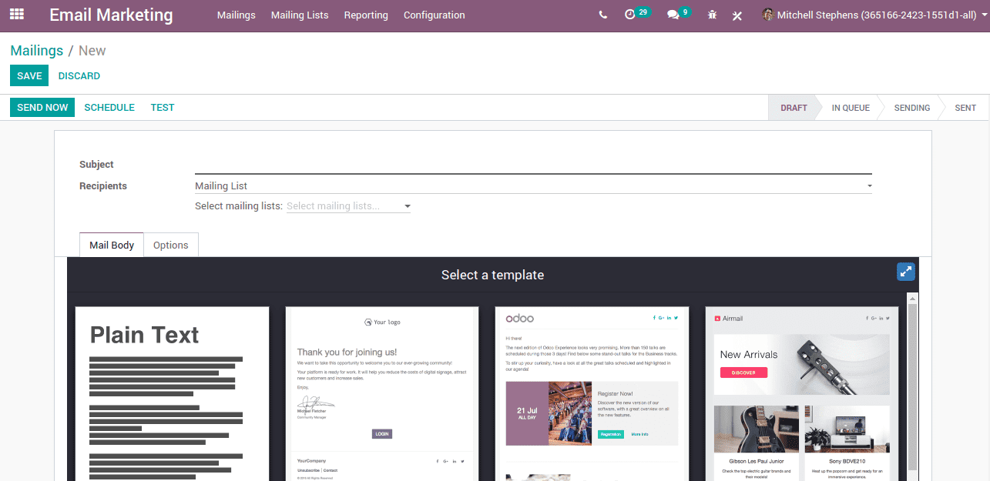
Task: Open the Configuration menu
Action: click(434, 15)
